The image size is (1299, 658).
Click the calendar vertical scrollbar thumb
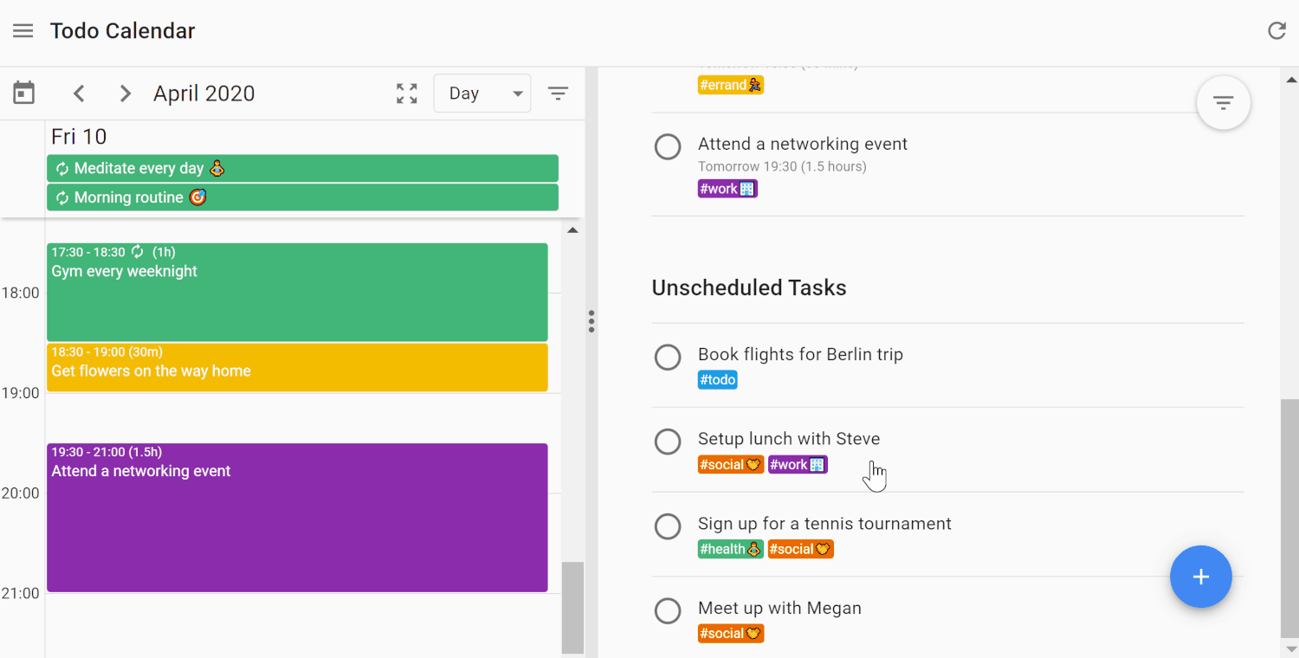572,608
